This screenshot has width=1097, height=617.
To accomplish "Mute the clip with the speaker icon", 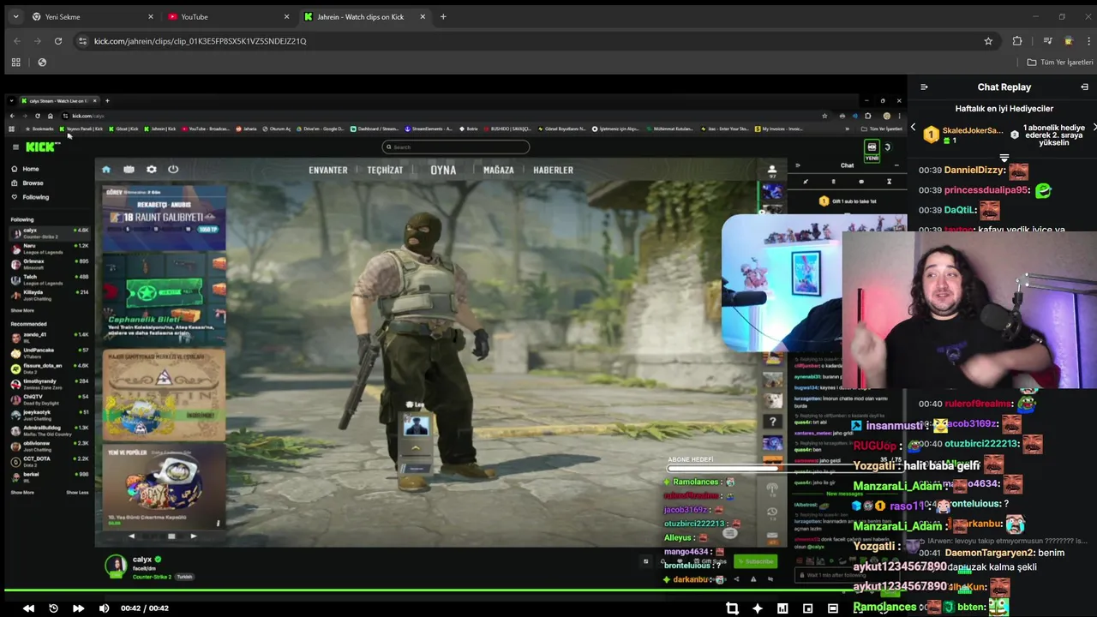I will click(x=104, y=608).
